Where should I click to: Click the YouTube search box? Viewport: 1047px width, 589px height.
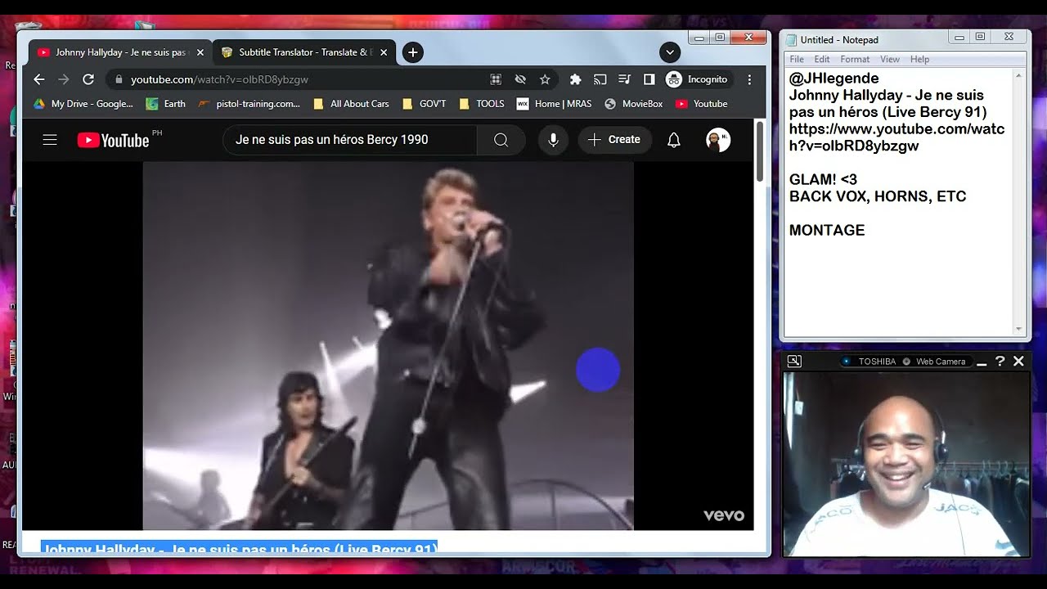(x=350, y=140)
